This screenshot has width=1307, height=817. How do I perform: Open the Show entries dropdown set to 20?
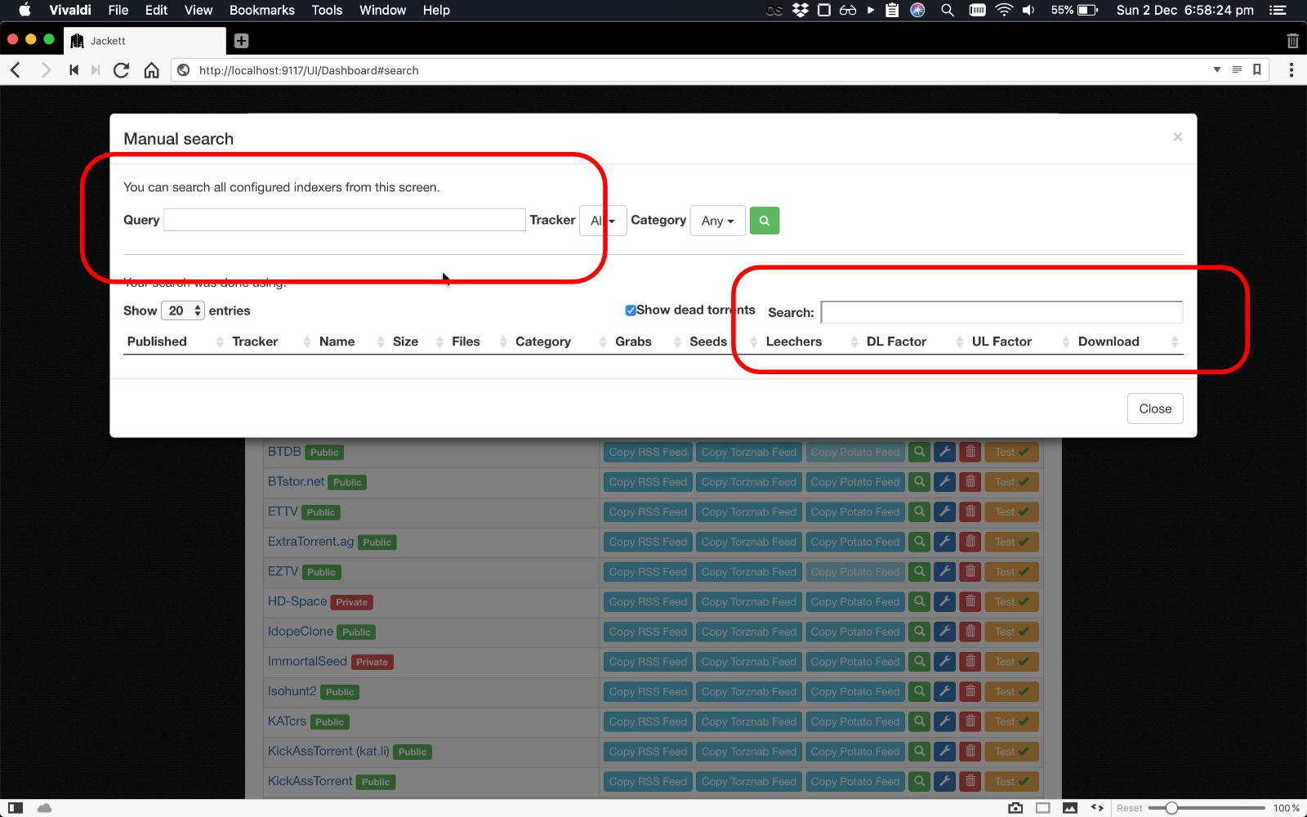pyautogui.click(x=182, y=310)
